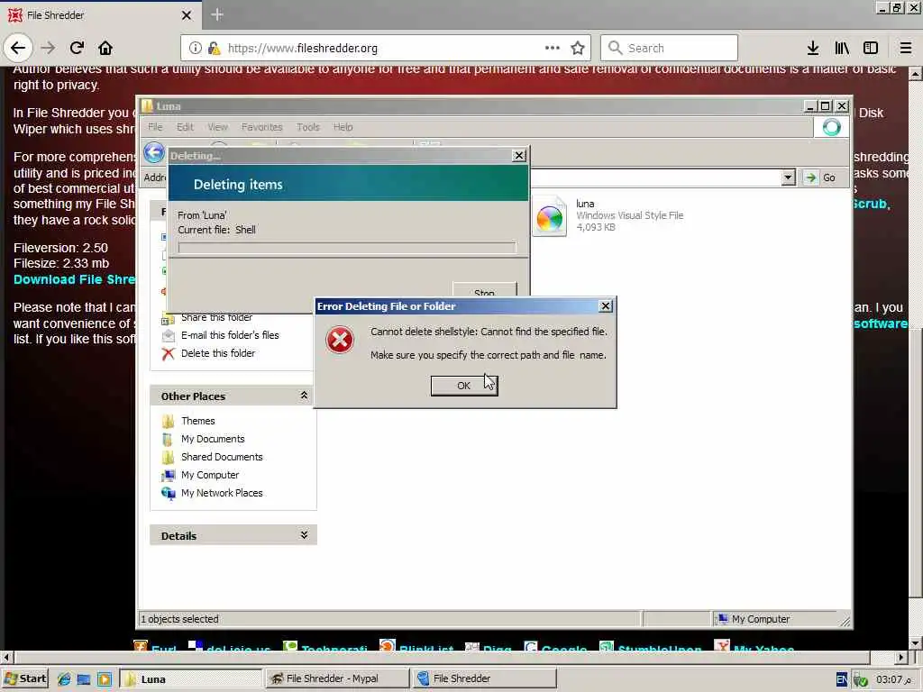Click the red X Delete folder icon
The width and height of the screenshot is (923, 692).
pos(169,353)
